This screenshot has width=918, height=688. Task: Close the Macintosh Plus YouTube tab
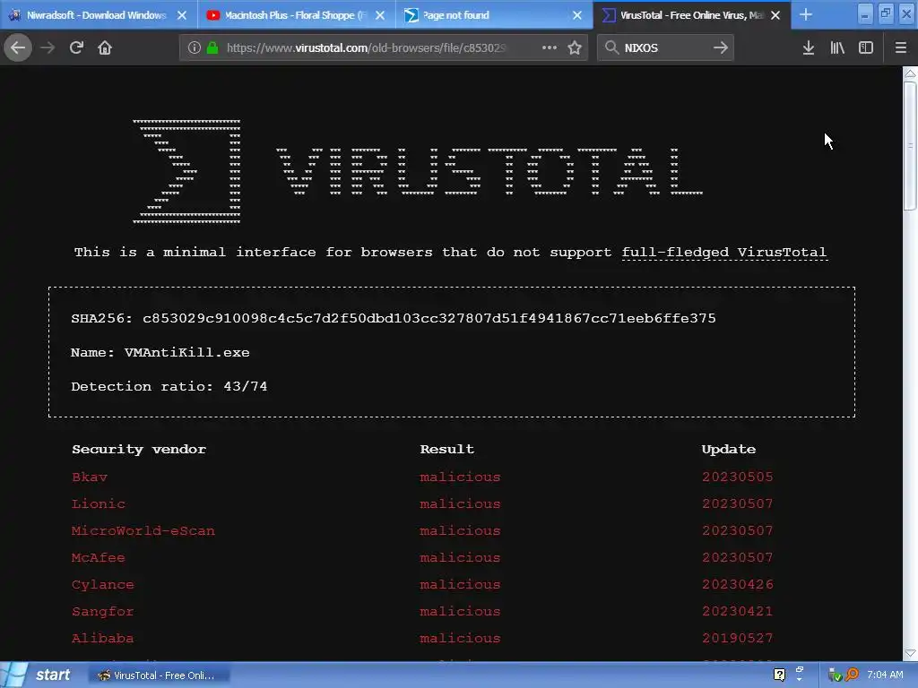click(380, 15)
